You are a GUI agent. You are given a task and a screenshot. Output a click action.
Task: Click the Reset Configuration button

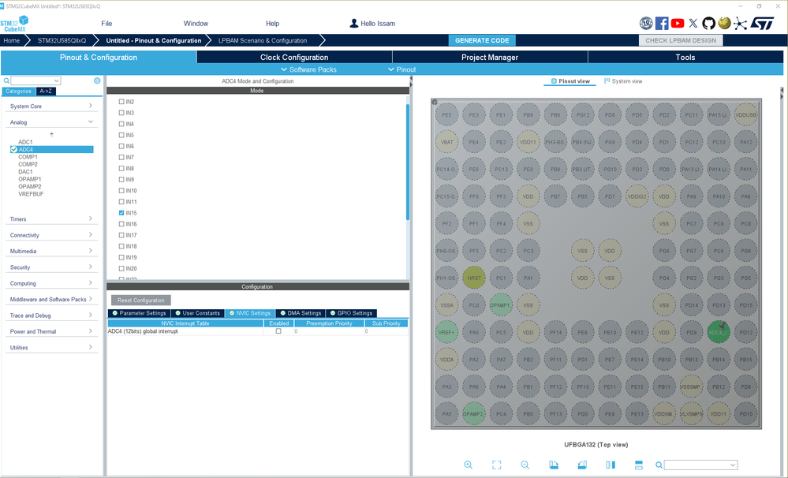[x=140, y=300]
